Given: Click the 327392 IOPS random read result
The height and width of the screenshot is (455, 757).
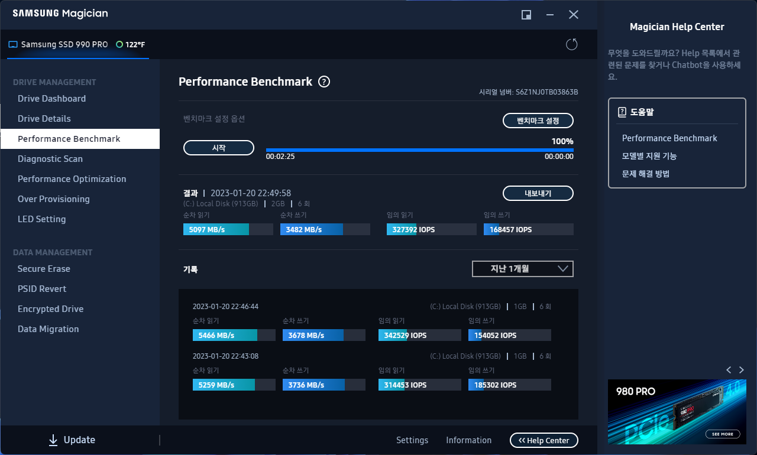Looking at the screenshot, I should pos(432,229).
